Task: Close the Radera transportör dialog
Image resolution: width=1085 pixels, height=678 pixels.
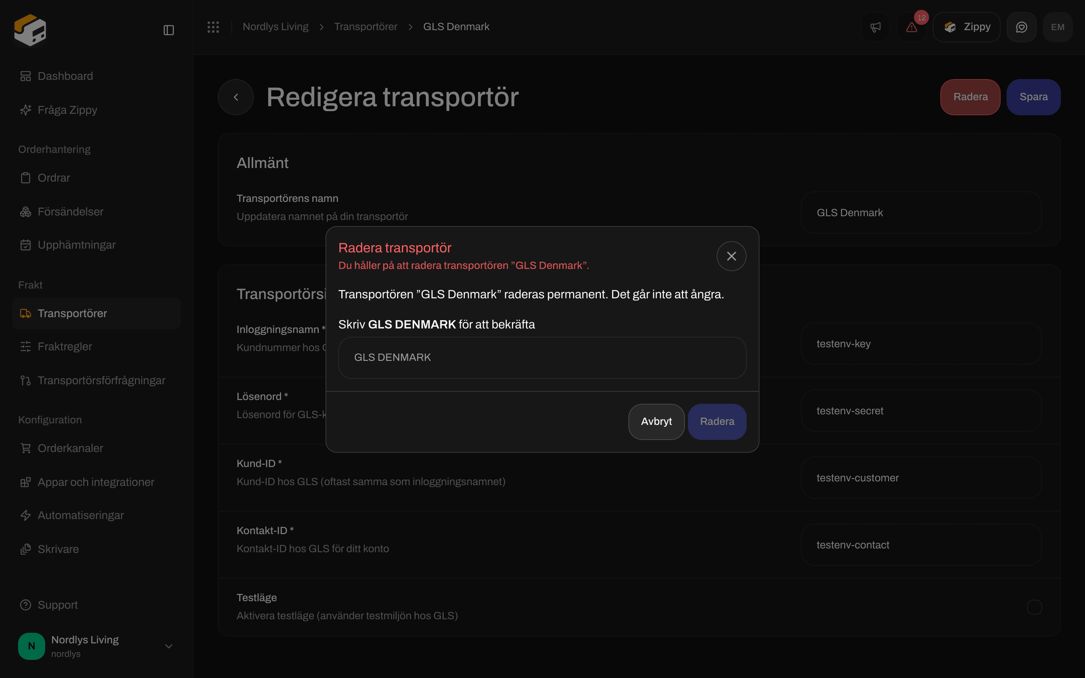Action: [731, 256]
